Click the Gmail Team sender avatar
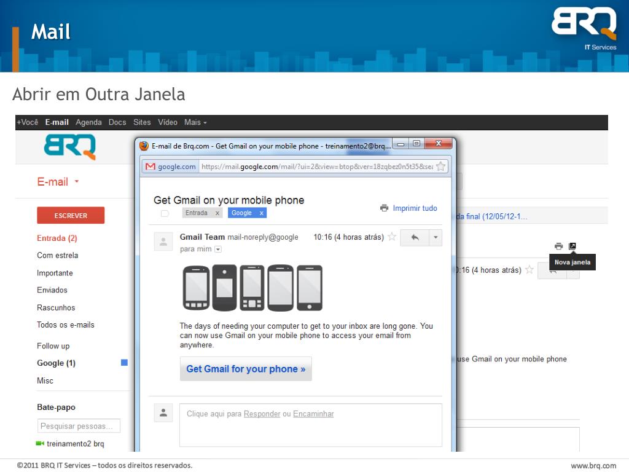 (x=163, y=242)
